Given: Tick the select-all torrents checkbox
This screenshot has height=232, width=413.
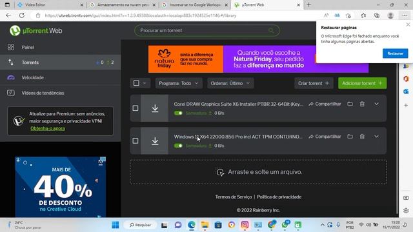Looking at the screenshot, I should tap(136, 83).
